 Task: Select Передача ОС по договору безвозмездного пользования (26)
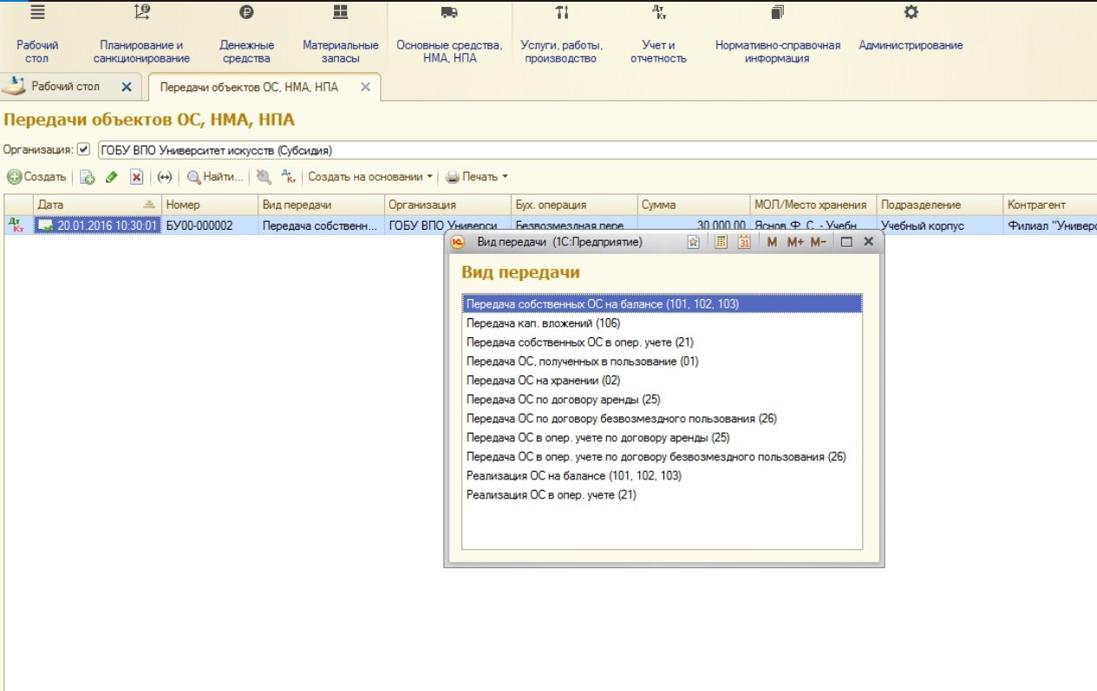(x=662, y=419)
